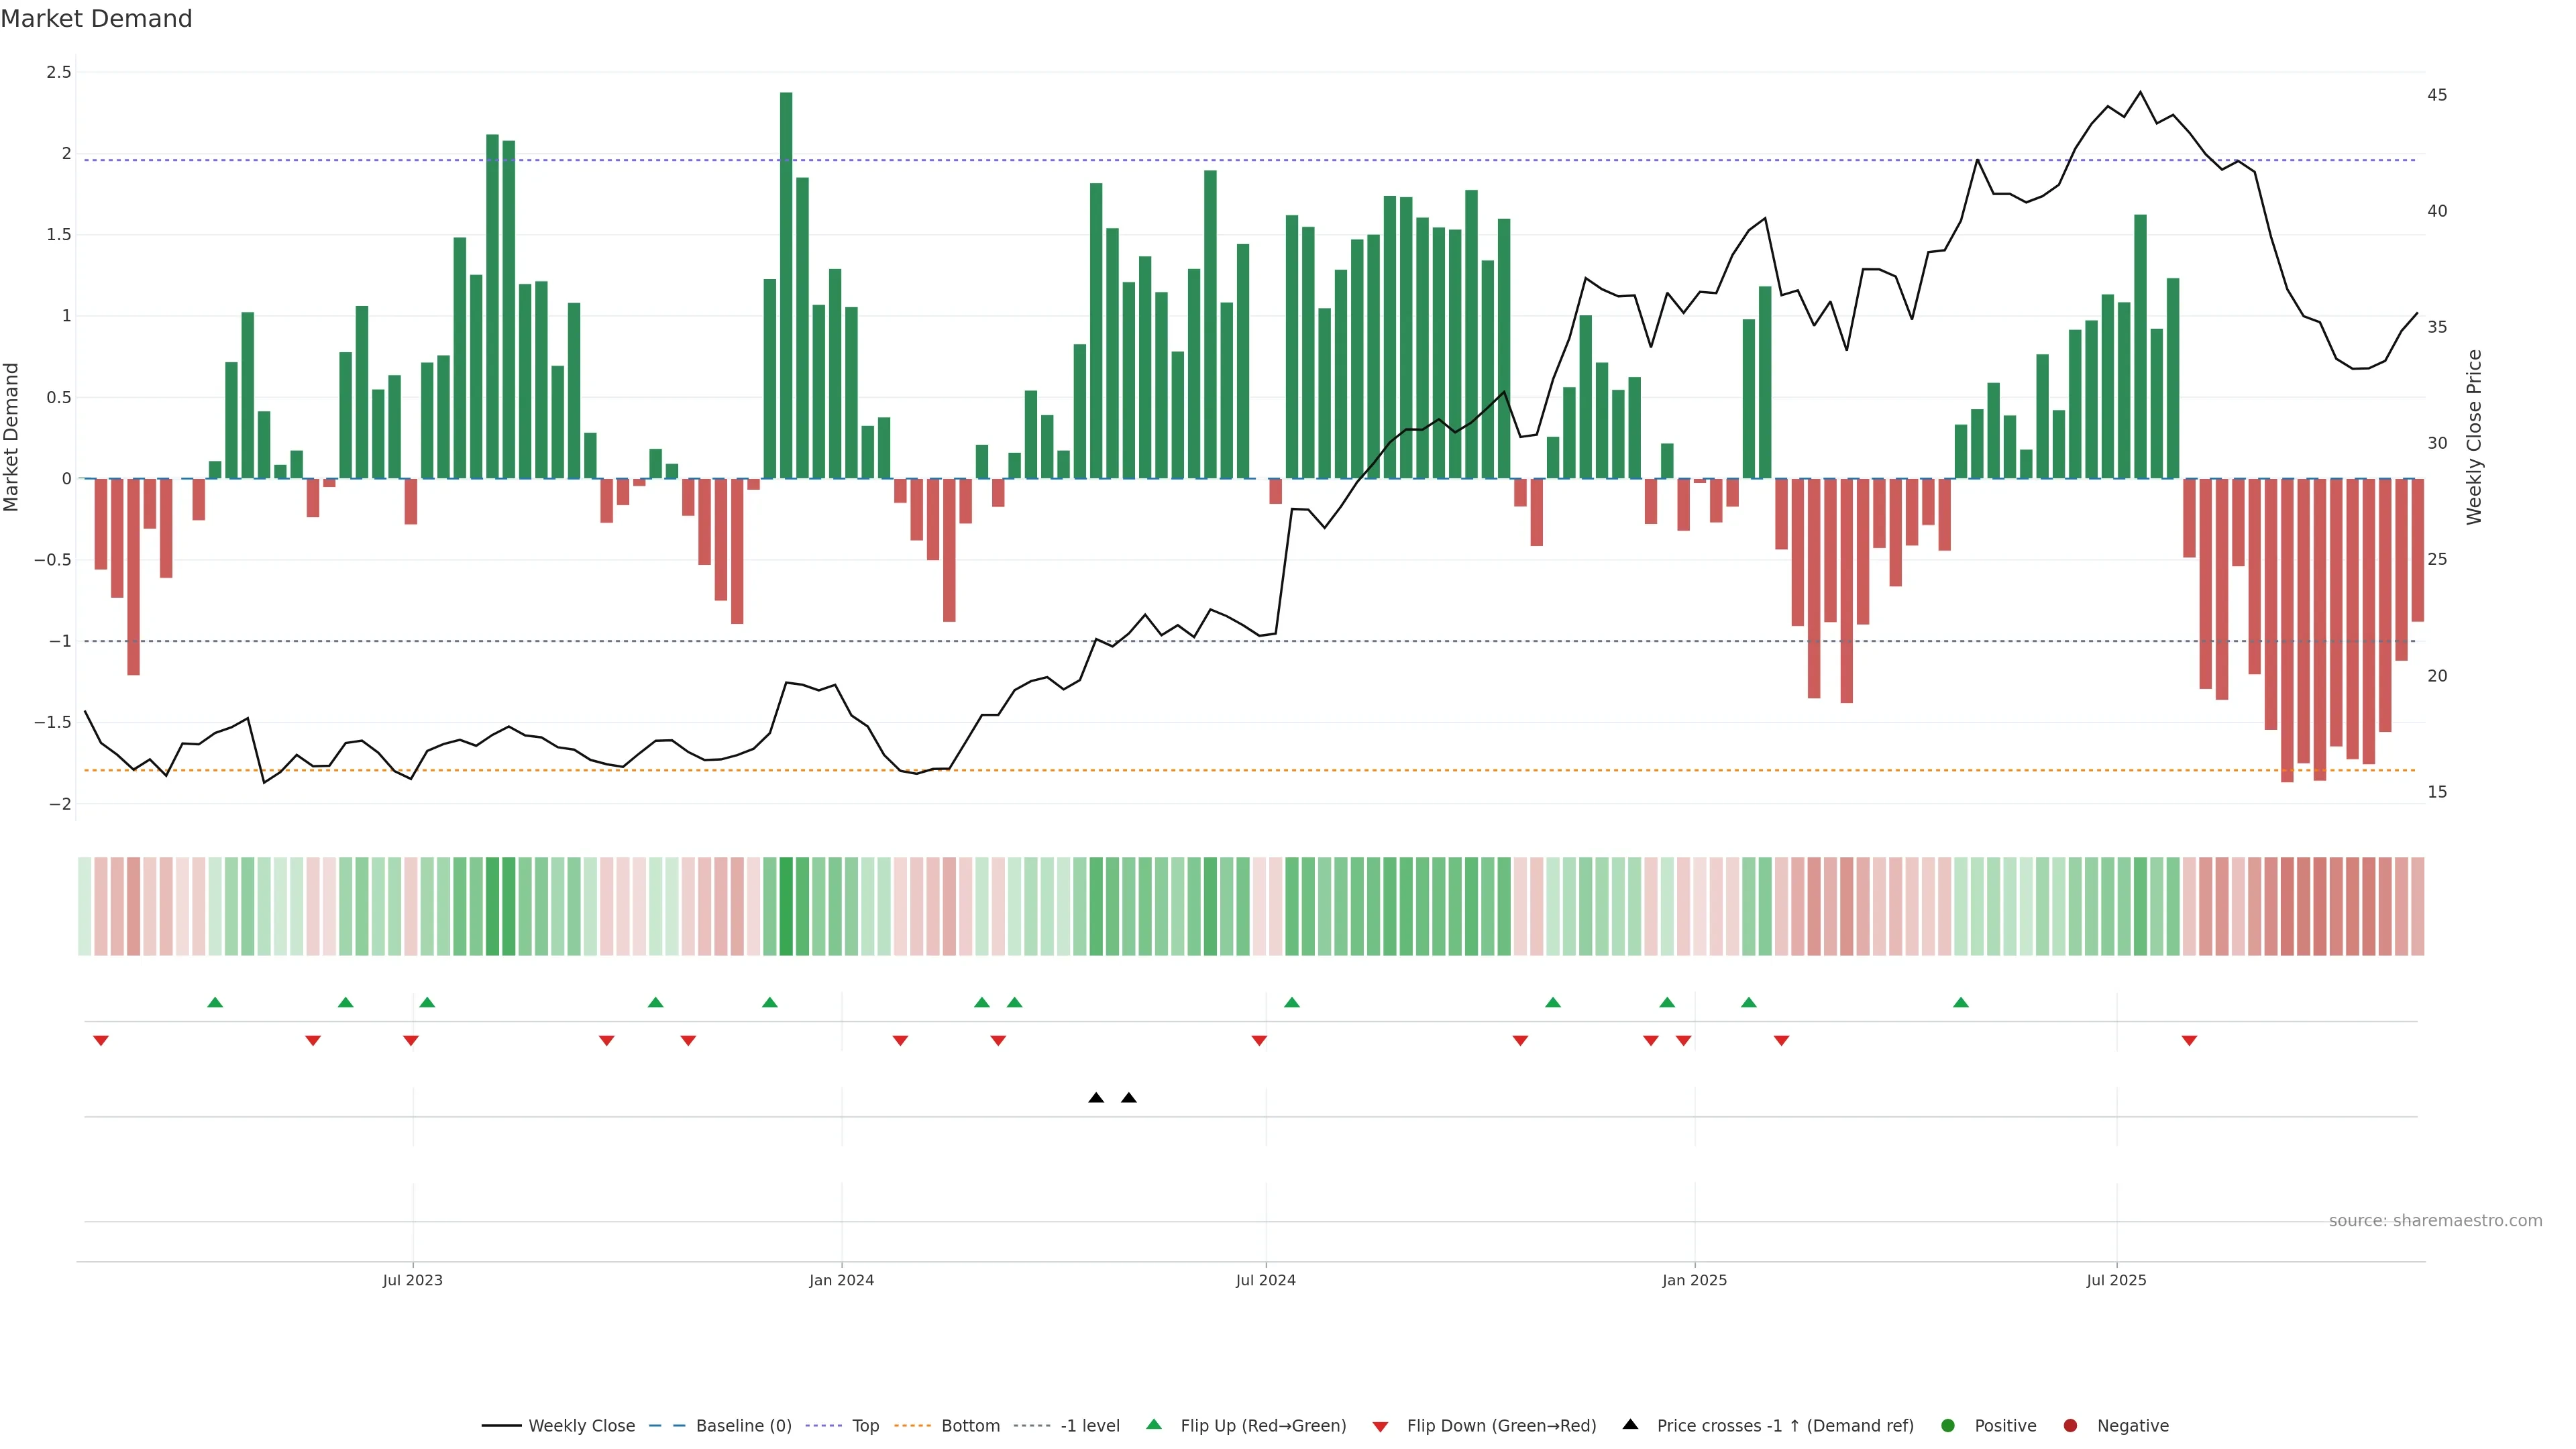This screenshot has height=1449, width=2576.
Task: Click the darkest green heatmap strip cell
Action: coord(786,906)
